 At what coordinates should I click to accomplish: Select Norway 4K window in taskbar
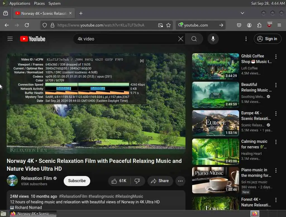[x=33, y=214]
